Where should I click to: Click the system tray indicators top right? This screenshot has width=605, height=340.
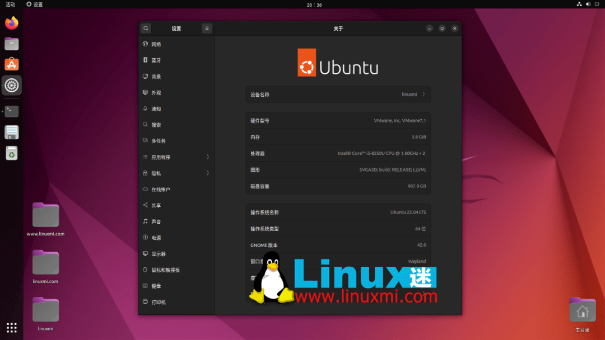click(587, 4)
